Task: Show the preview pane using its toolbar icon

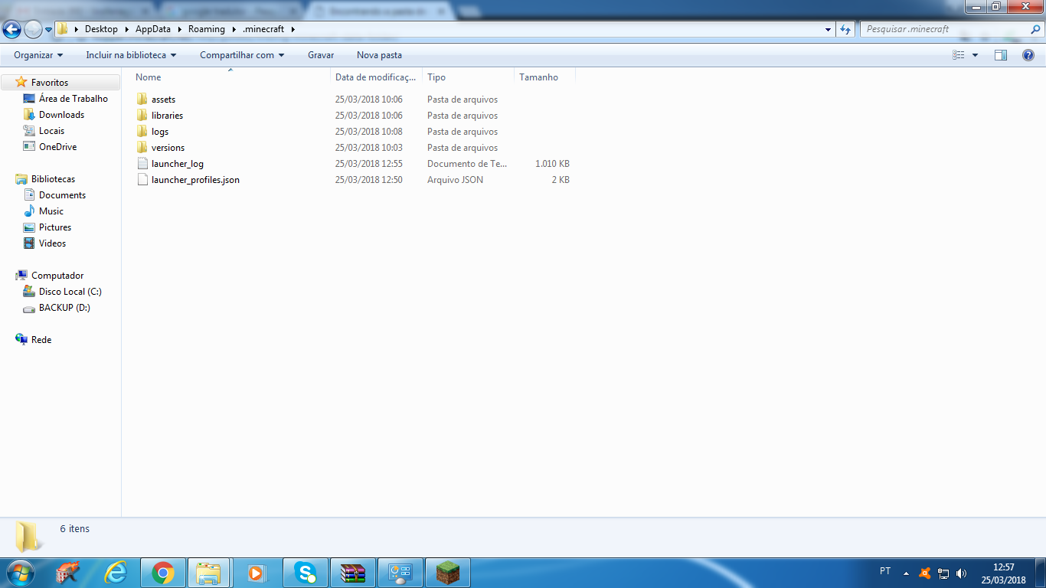Action: [1001, 55]
